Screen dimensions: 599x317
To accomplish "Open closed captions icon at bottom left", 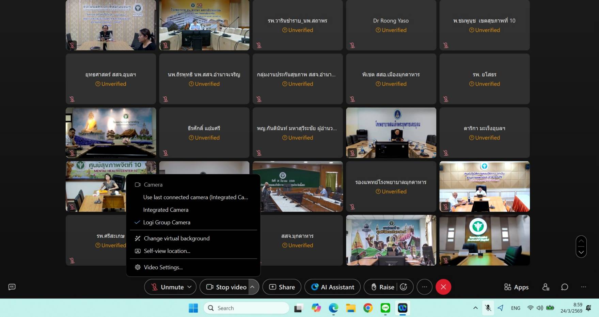I will pyautogui.click(x=12, y=287).
